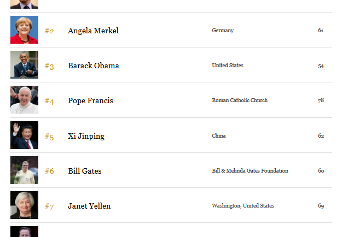
Task: Click Janet Yellen's portrait thumbnail
Action: (x=24, y=205)
